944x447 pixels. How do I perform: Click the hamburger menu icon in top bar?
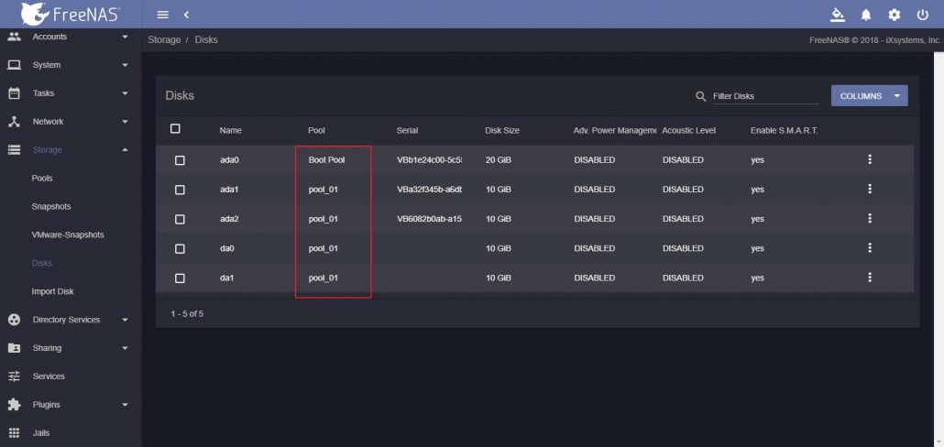(x=162, y=15)
